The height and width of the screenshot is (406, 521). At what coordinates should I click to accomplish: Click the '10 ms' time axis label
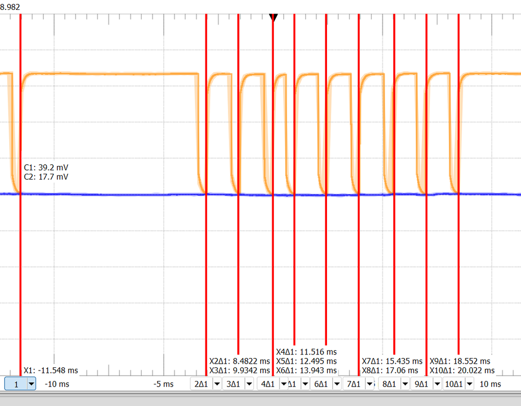click(490, 384)
